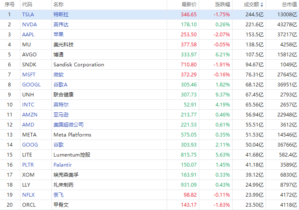Screen dimensions: 299x210
Task: Open the 英特尔 name link
Action: [x=61, y=105]
